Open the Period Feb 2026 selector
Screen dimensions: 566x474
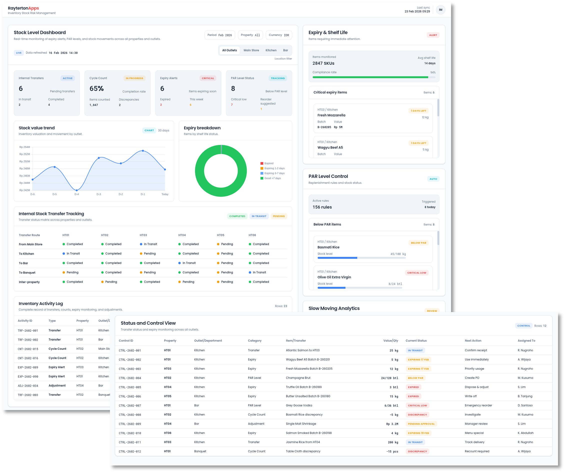tap(220, 35)
